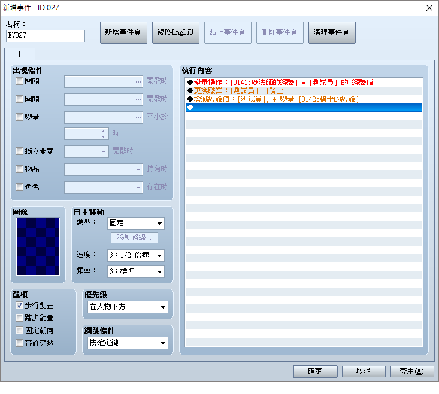Open the disabled 獨立開關 dropdown

[x=86, y=151]
